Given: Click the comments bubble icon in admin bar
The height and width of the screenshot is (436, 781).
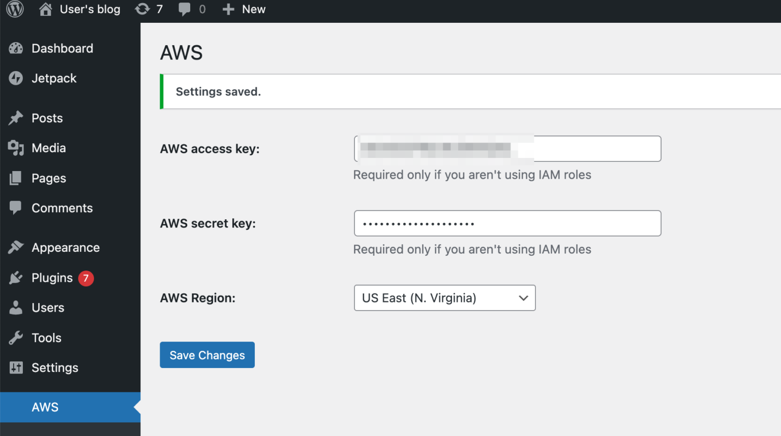Looking at the screenshot, I should click(x=185, y=9).
